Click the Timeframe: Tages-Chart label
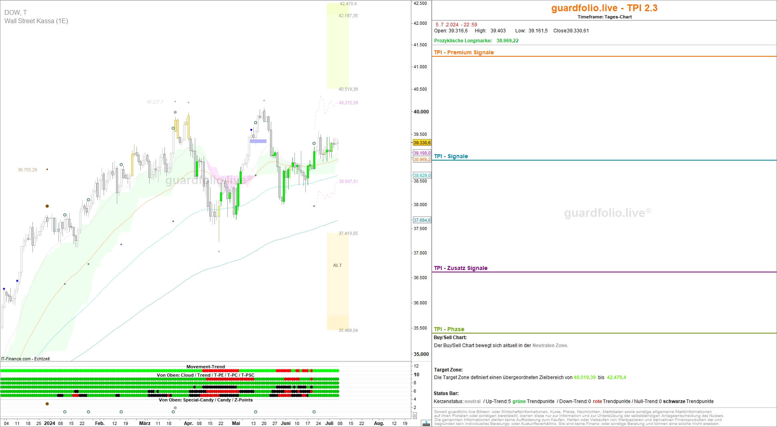This screenshot has width=777, height=427. 605,17
